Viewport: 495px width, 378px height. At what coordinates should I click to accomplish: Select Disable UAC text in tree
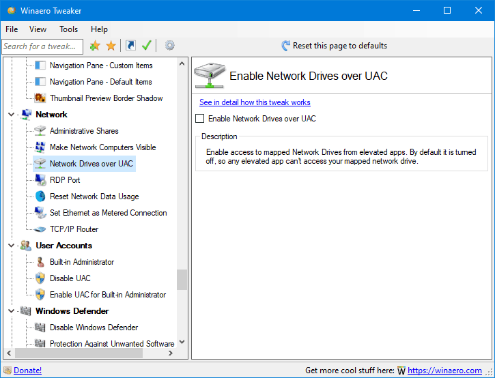point(70,278)
